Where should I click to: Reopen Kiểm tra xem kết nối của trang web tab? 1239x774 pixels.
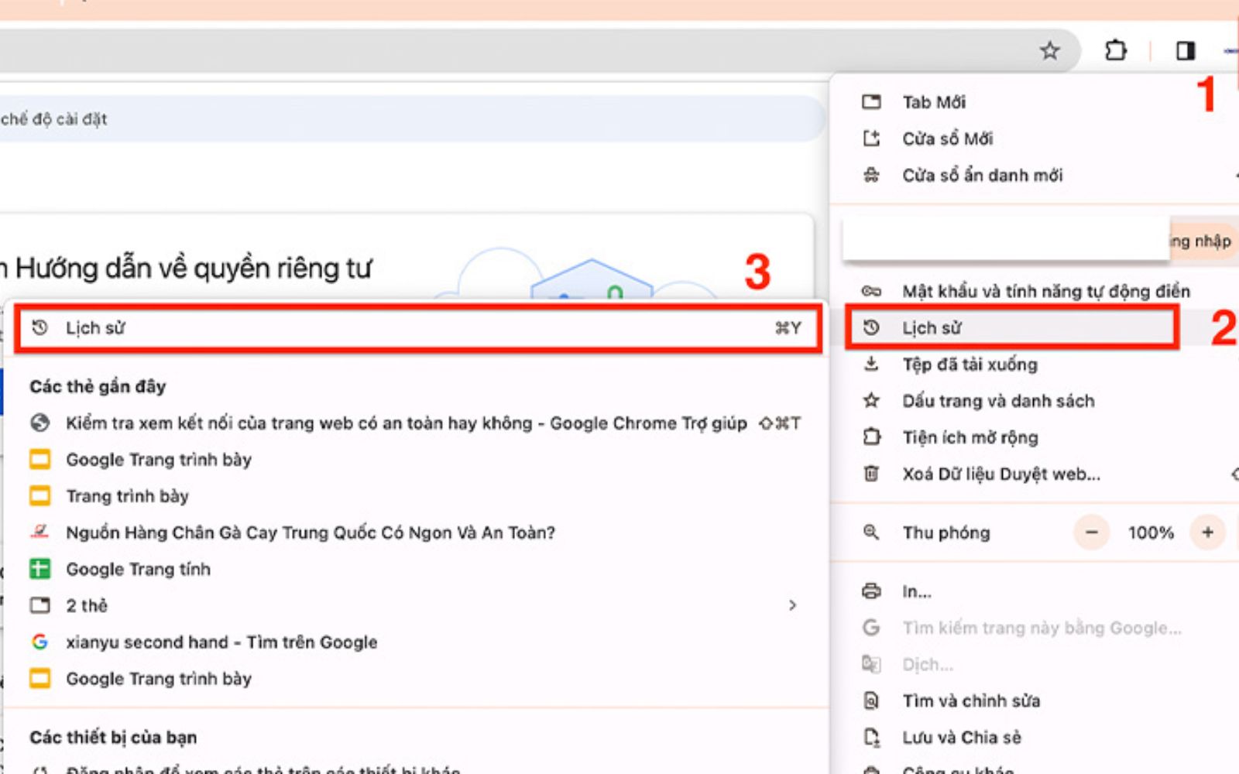click(x=416, y=423)
